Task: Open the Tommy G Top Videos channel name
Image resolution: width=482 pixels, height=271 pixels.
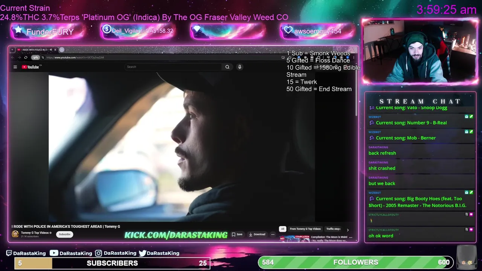Action: 35,233
